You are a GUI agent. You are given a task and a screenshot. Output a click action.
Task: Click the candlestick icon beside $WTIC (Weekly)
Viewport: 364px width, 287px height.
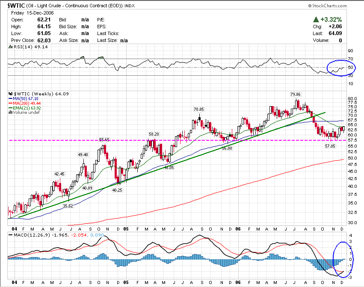tap(11, 94)
